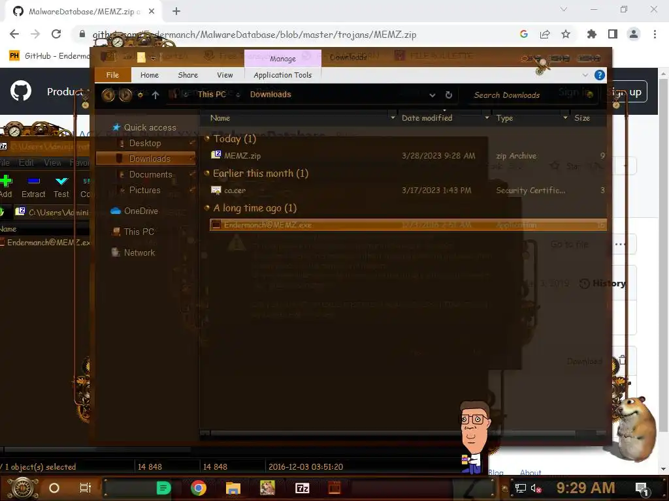The image size is (669, 501).
Task: Open Google Chrome from taskbar
Action: [x=199, y=488]
